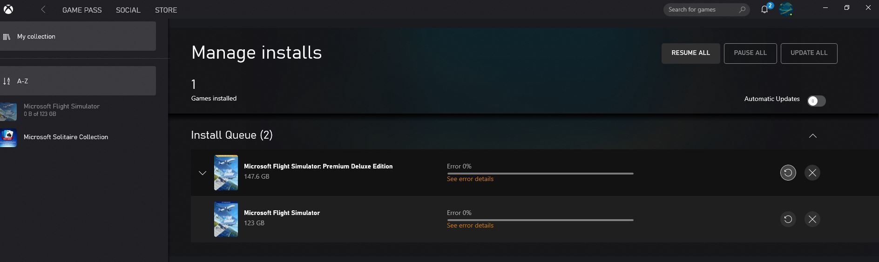Open the A-Z sort dropdown
Viewport: 879px width, 262px height.
pos(78,81)
